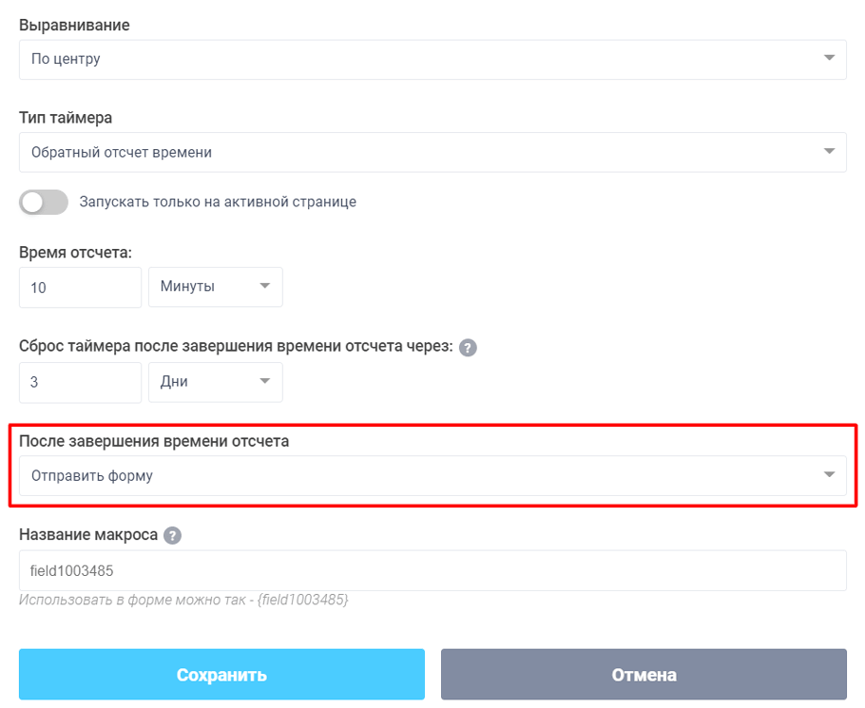Expand the countdown units dropdown showing "Минуты"

coord(215,287)
